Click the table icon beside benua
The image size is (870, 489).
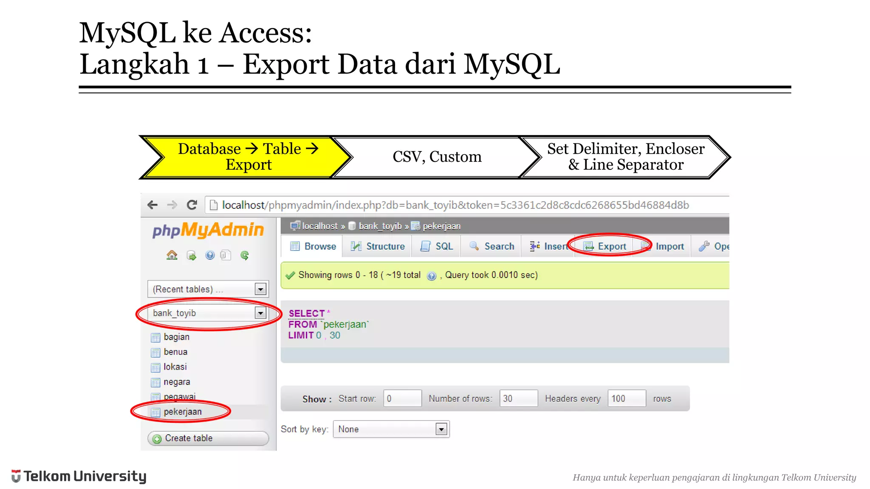155,352
